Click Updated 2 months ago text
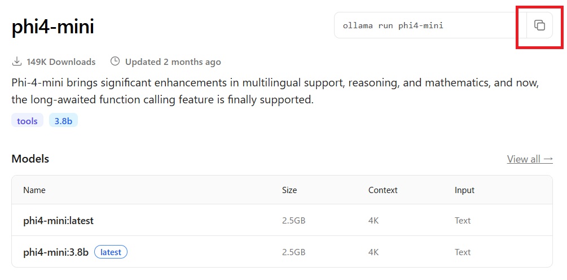 coord(173,62)
